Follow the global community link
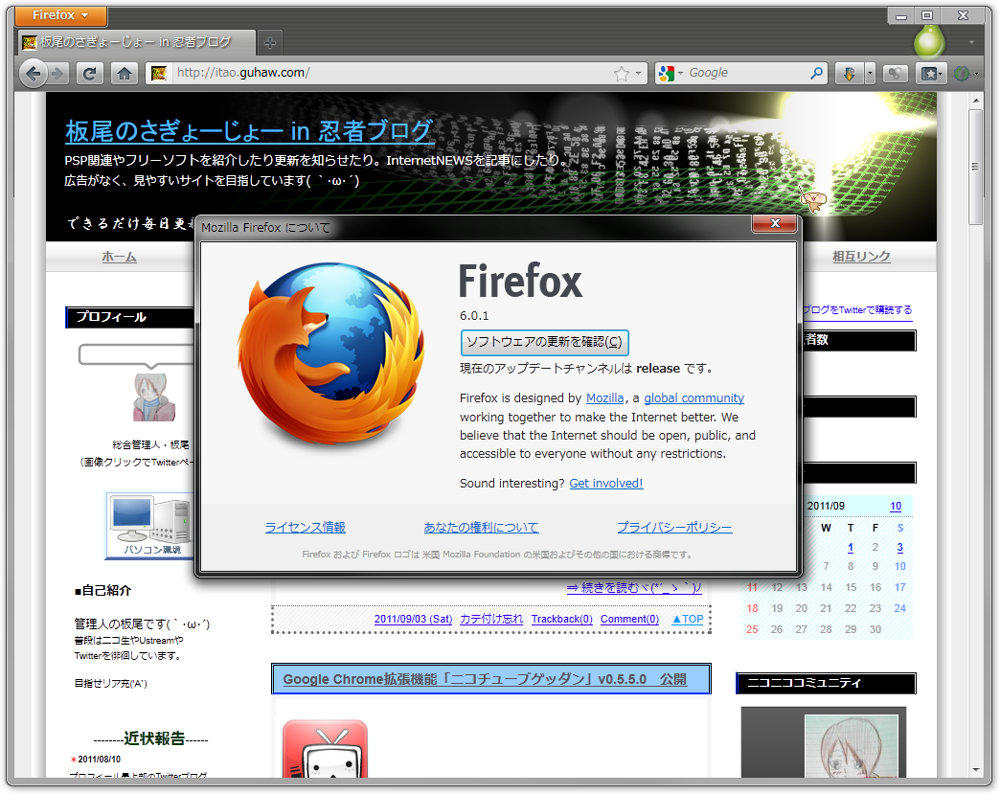This screenshot has height=794, width=1000. click(x=693, y=397)
